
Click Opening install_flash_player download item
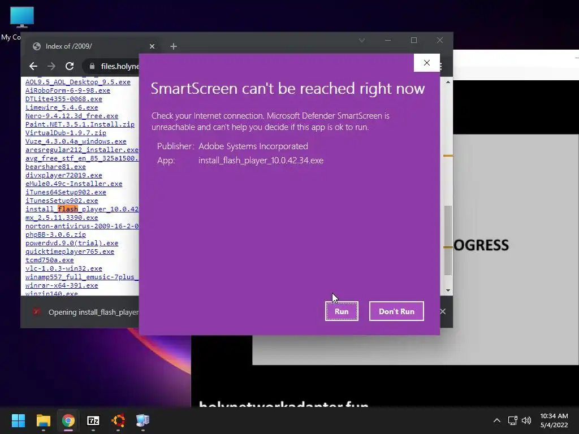click(85, 312)
